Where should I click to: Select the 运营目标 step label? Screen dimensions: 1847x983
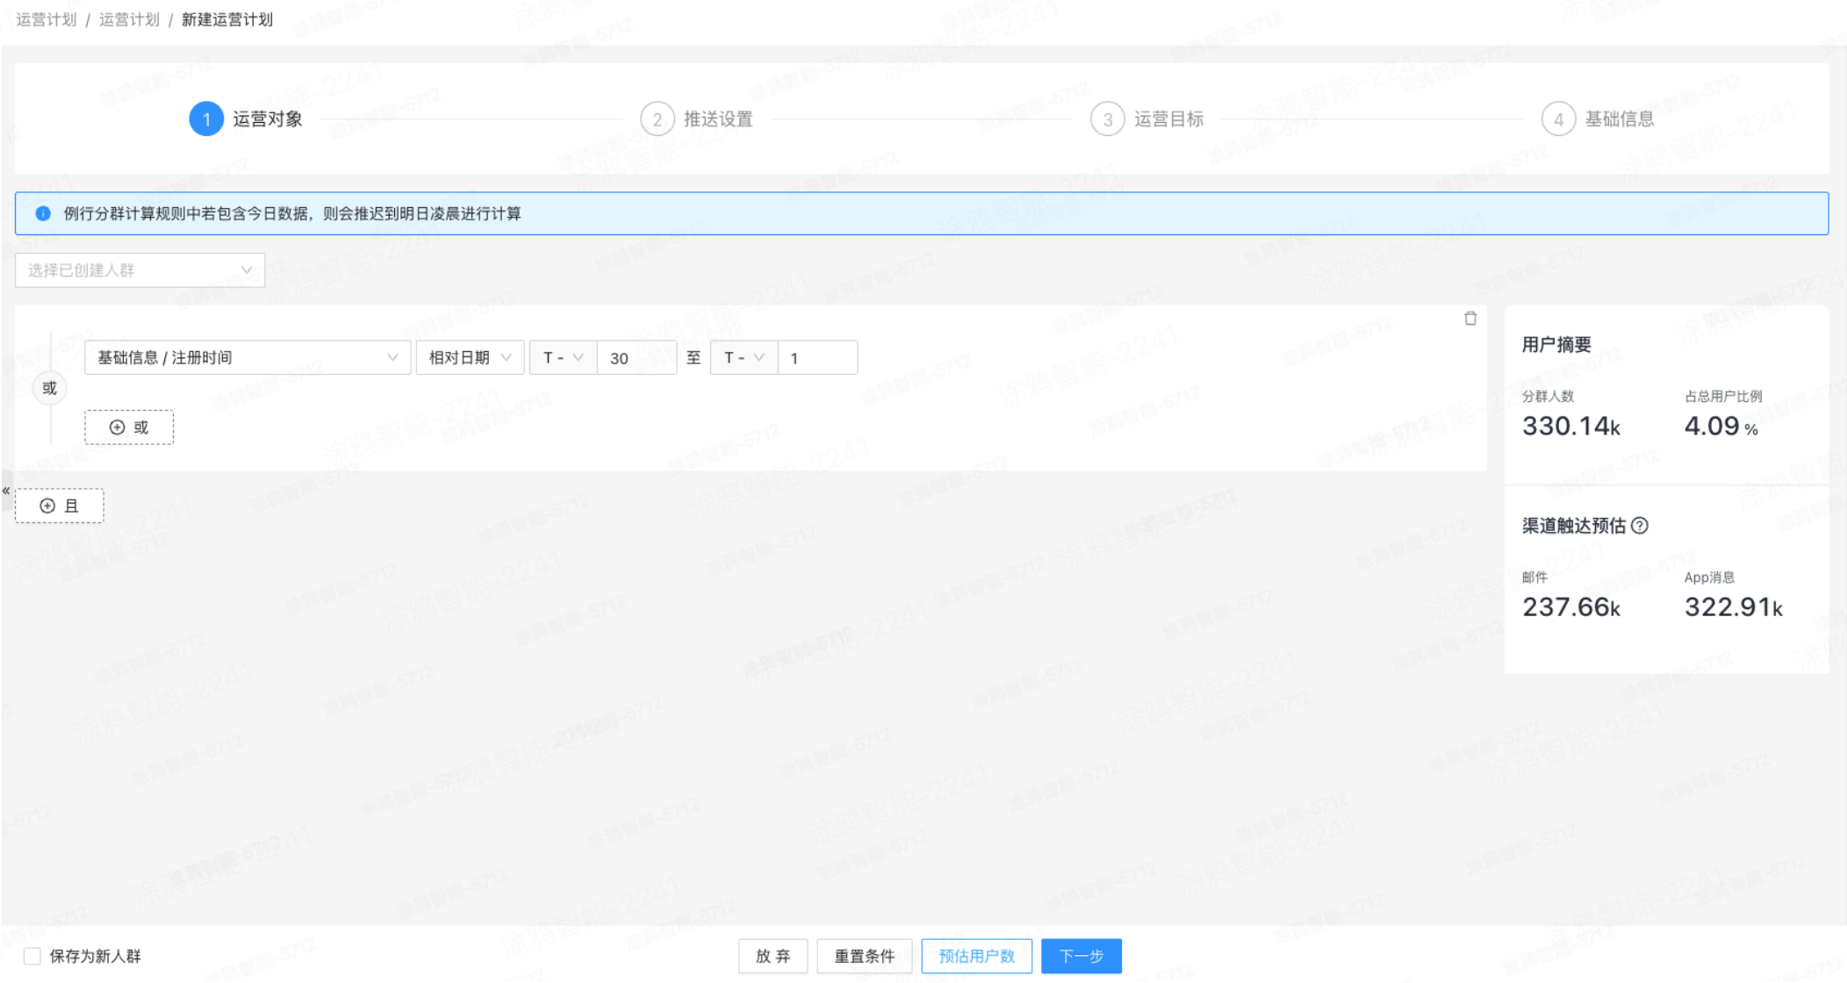[1168, 118]
